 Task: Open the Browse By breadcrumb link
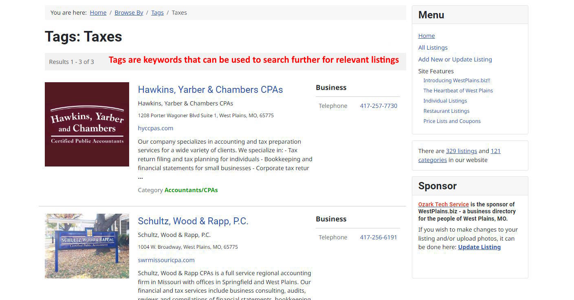(x=129, y=13)
